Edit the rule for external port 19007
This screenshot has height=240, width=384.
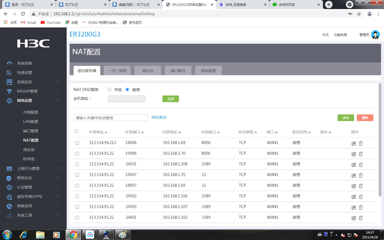click(354, 175)
